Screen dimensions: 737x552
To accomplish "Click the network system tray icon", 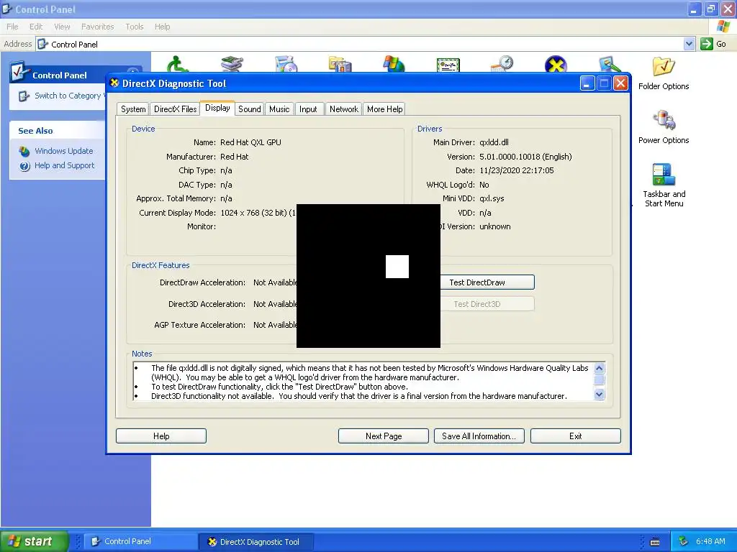I will (x=684, y=541).
